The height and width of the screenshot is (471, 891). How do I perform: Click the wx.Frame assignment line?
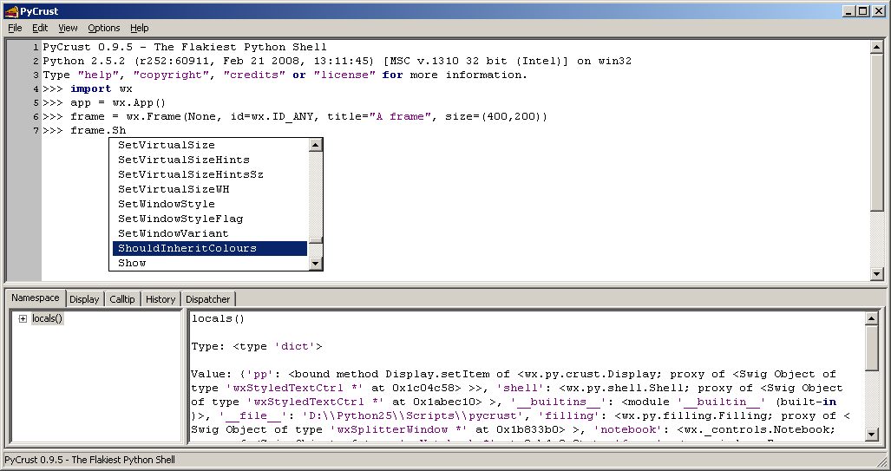tap(309, 116)
